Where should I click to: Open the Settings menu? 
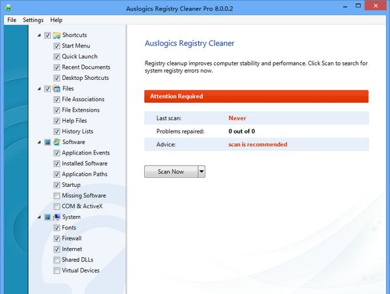pyautogui.click(x=33, y=20)
